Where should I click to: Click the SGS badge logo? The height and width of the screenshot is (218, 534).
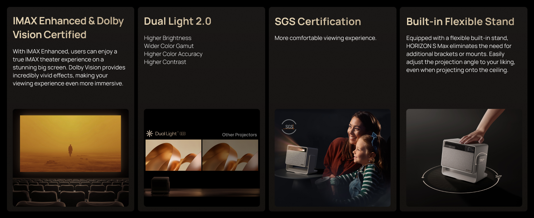pos(289,127)
